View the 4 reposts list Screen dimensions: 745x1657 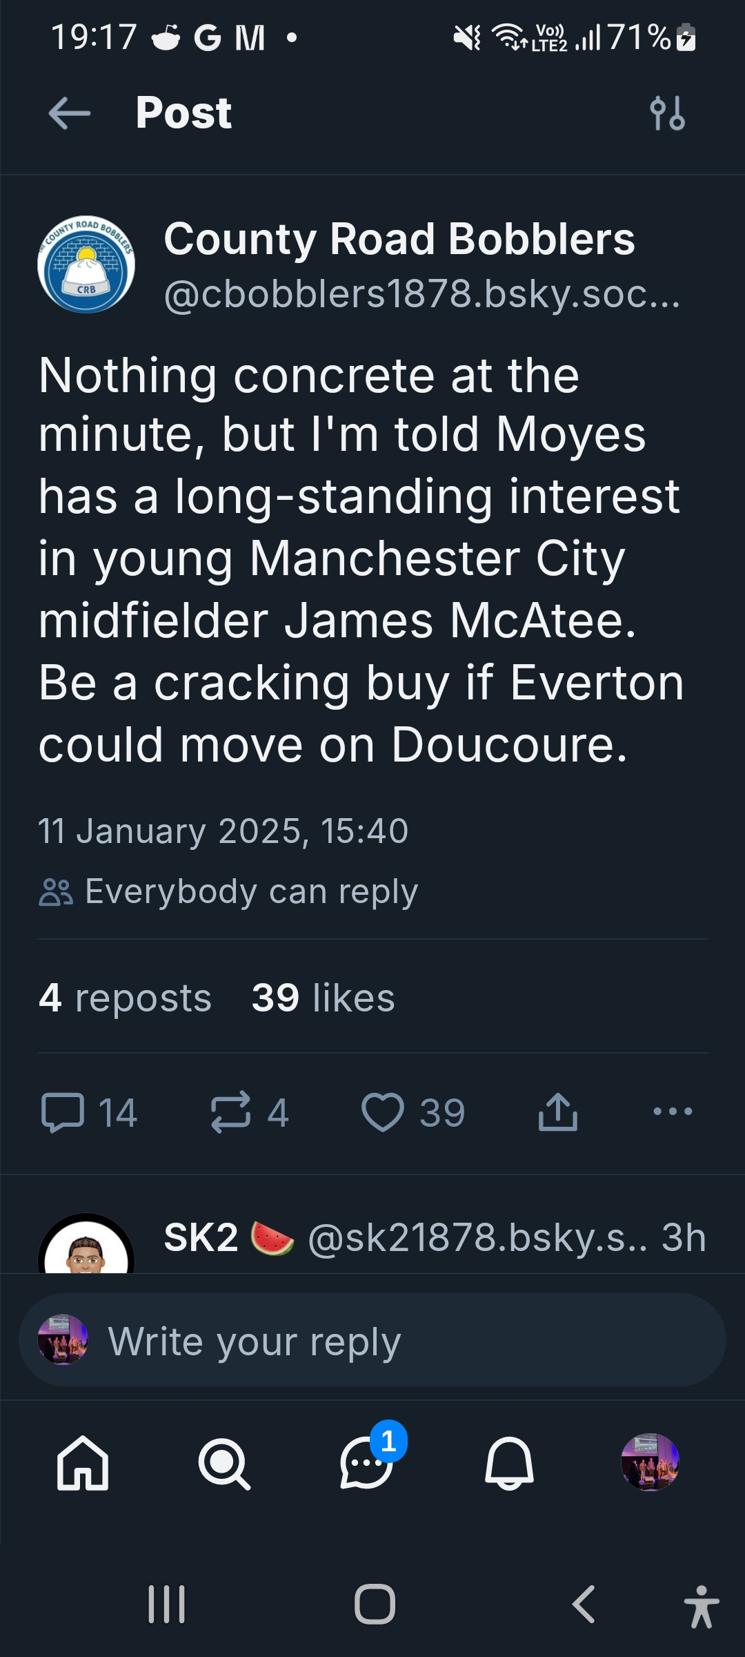(125, 998)
